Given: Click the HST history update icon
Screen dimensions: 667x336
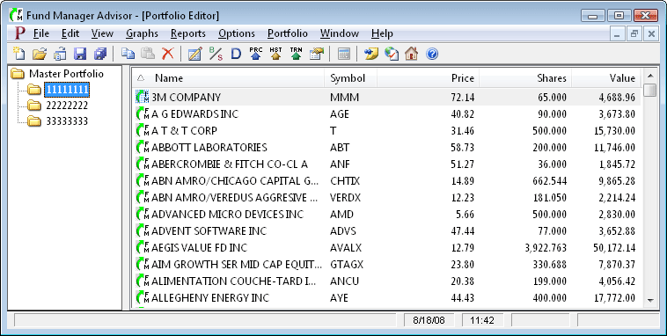Looking at the screenshot, I should pos(275,54).
